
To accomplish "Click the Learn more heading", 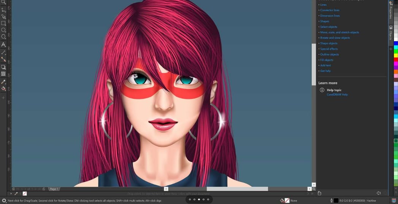I will coord(328,83).
